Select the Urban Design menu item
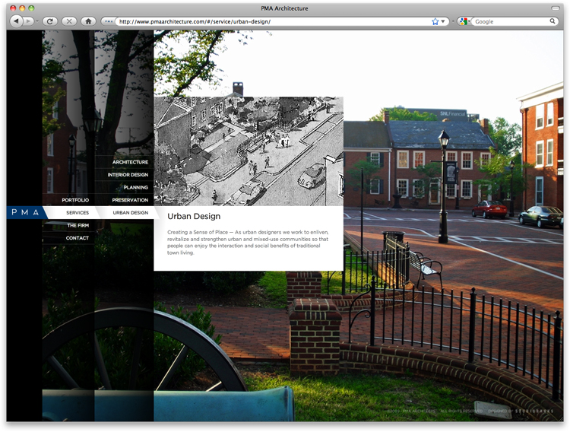The height and width of the screenshot is (432, 570). (130, 212)
